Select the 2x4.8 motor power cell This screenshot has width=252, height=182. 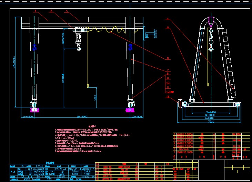point(88,171)
